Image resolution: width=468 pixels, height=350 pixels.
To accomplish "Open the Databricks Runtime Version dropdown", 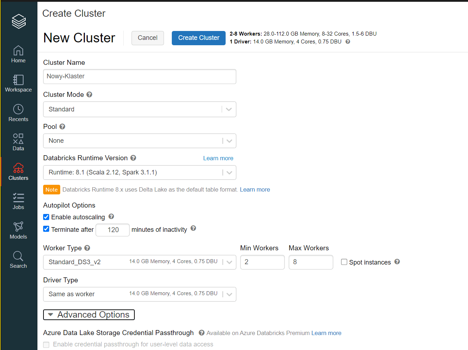I will pyautogui.click(x=228, y=172).
